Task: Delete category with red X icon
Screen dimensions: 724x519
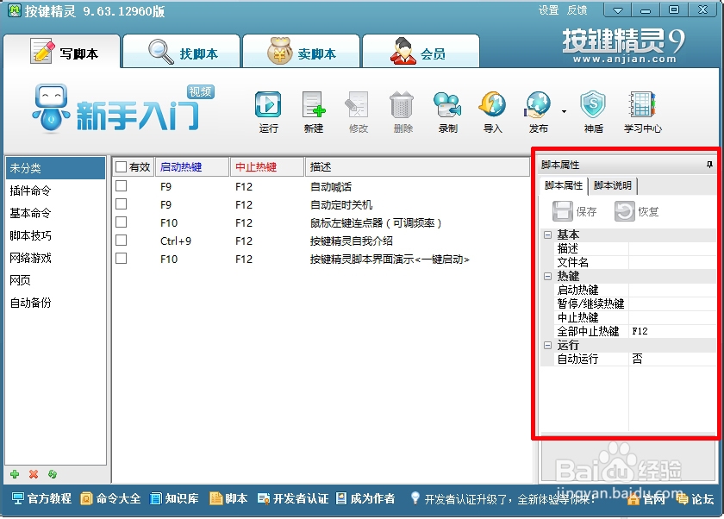Action: tap(34, 474)
